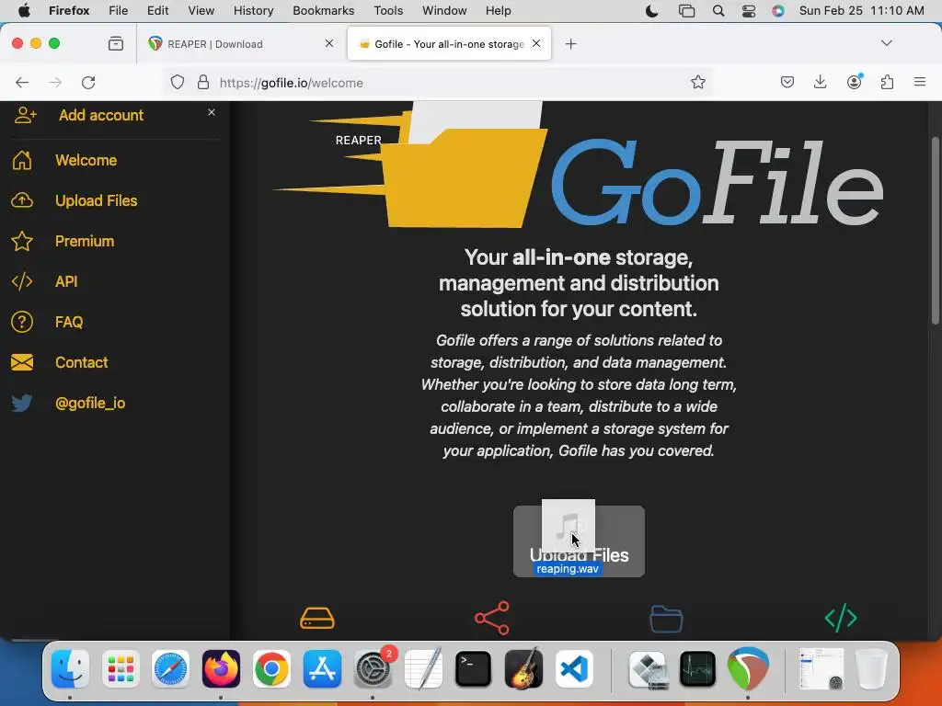Open the Extensions puzzle icon

tap(888, 82)
